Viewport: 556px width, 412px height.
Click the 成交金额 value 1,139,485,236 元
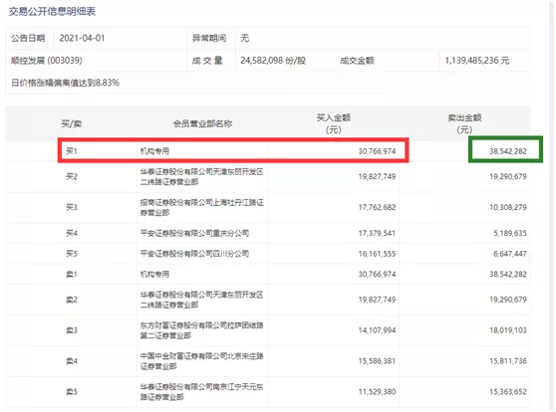pos(477,61)
